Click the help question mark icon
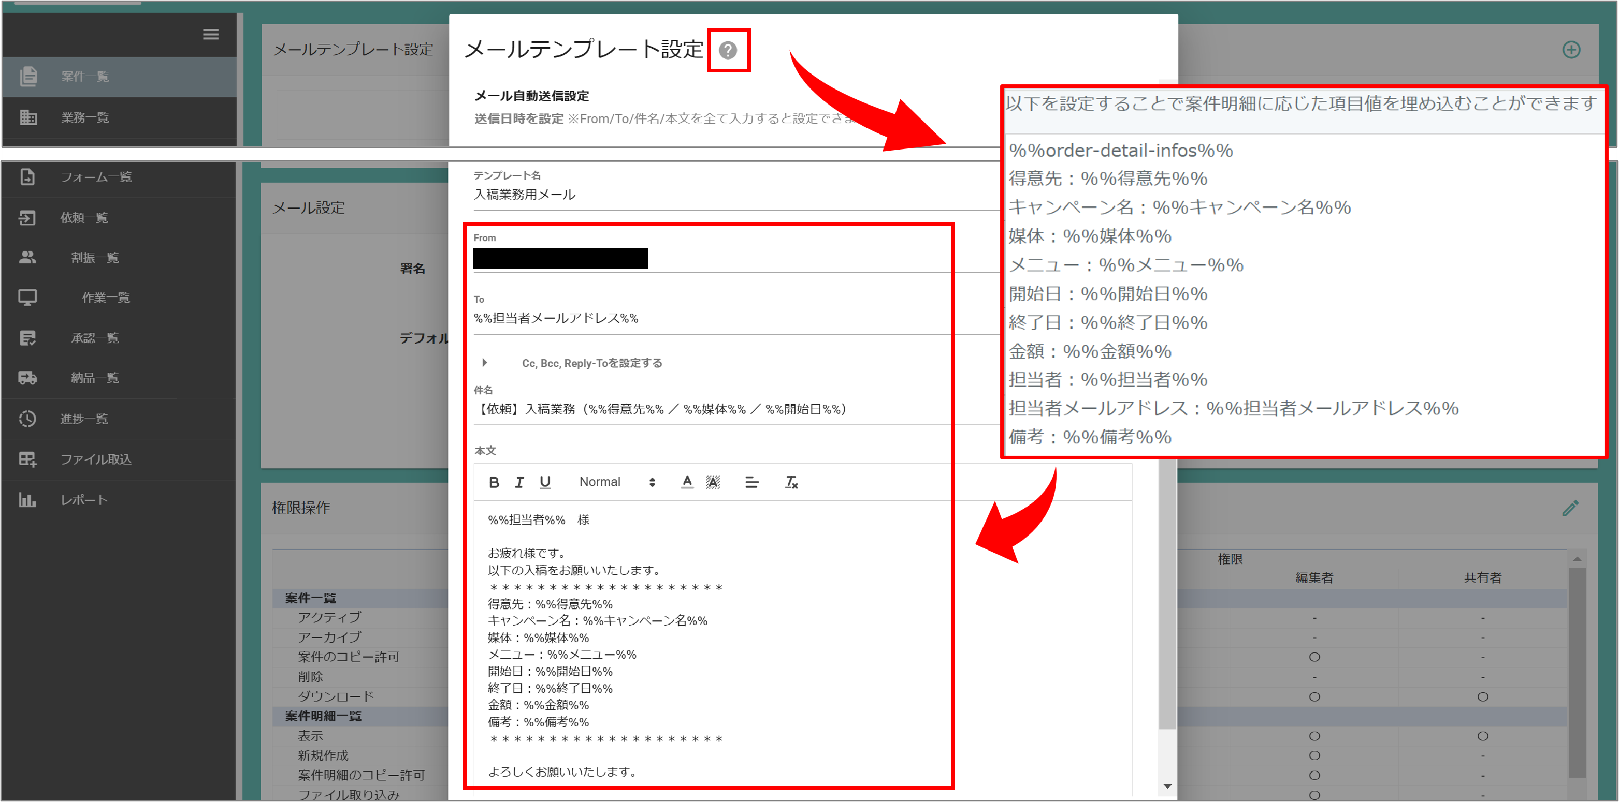The height and width of the screenshot is (802, 1619). [x=728, y=50]
